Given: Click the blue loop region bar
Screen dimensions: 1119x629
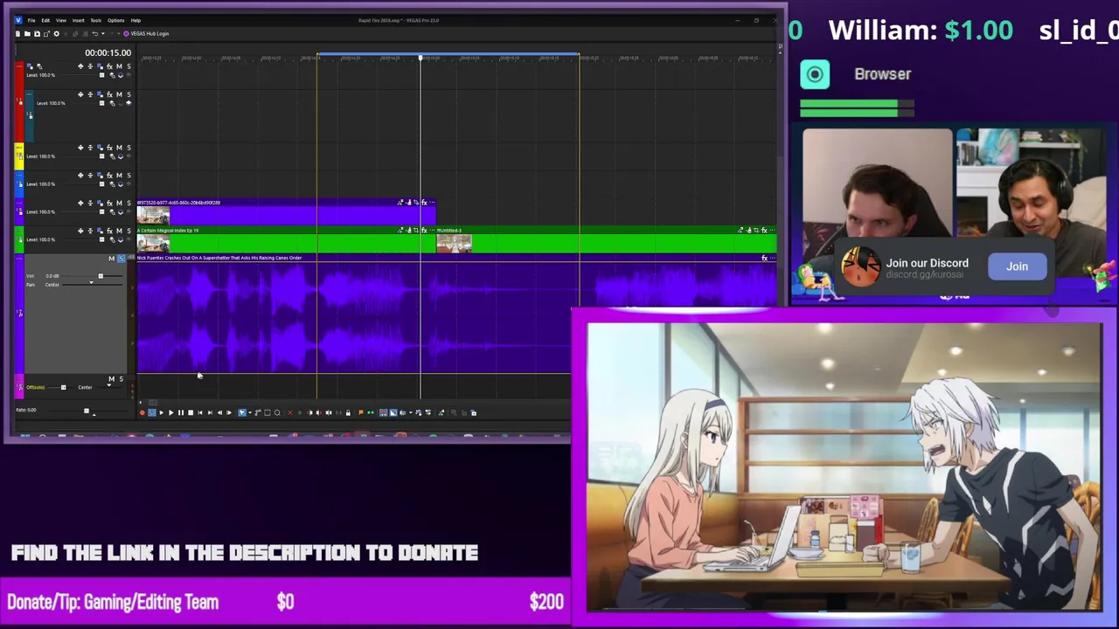Looking at the screenshot, I should click(x=448, y=54).
